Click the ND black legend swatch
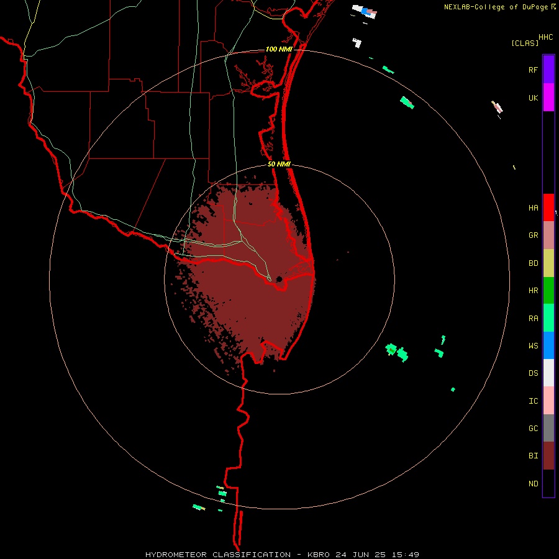Viewport: 559px width, 559px height. coord(548,483)
